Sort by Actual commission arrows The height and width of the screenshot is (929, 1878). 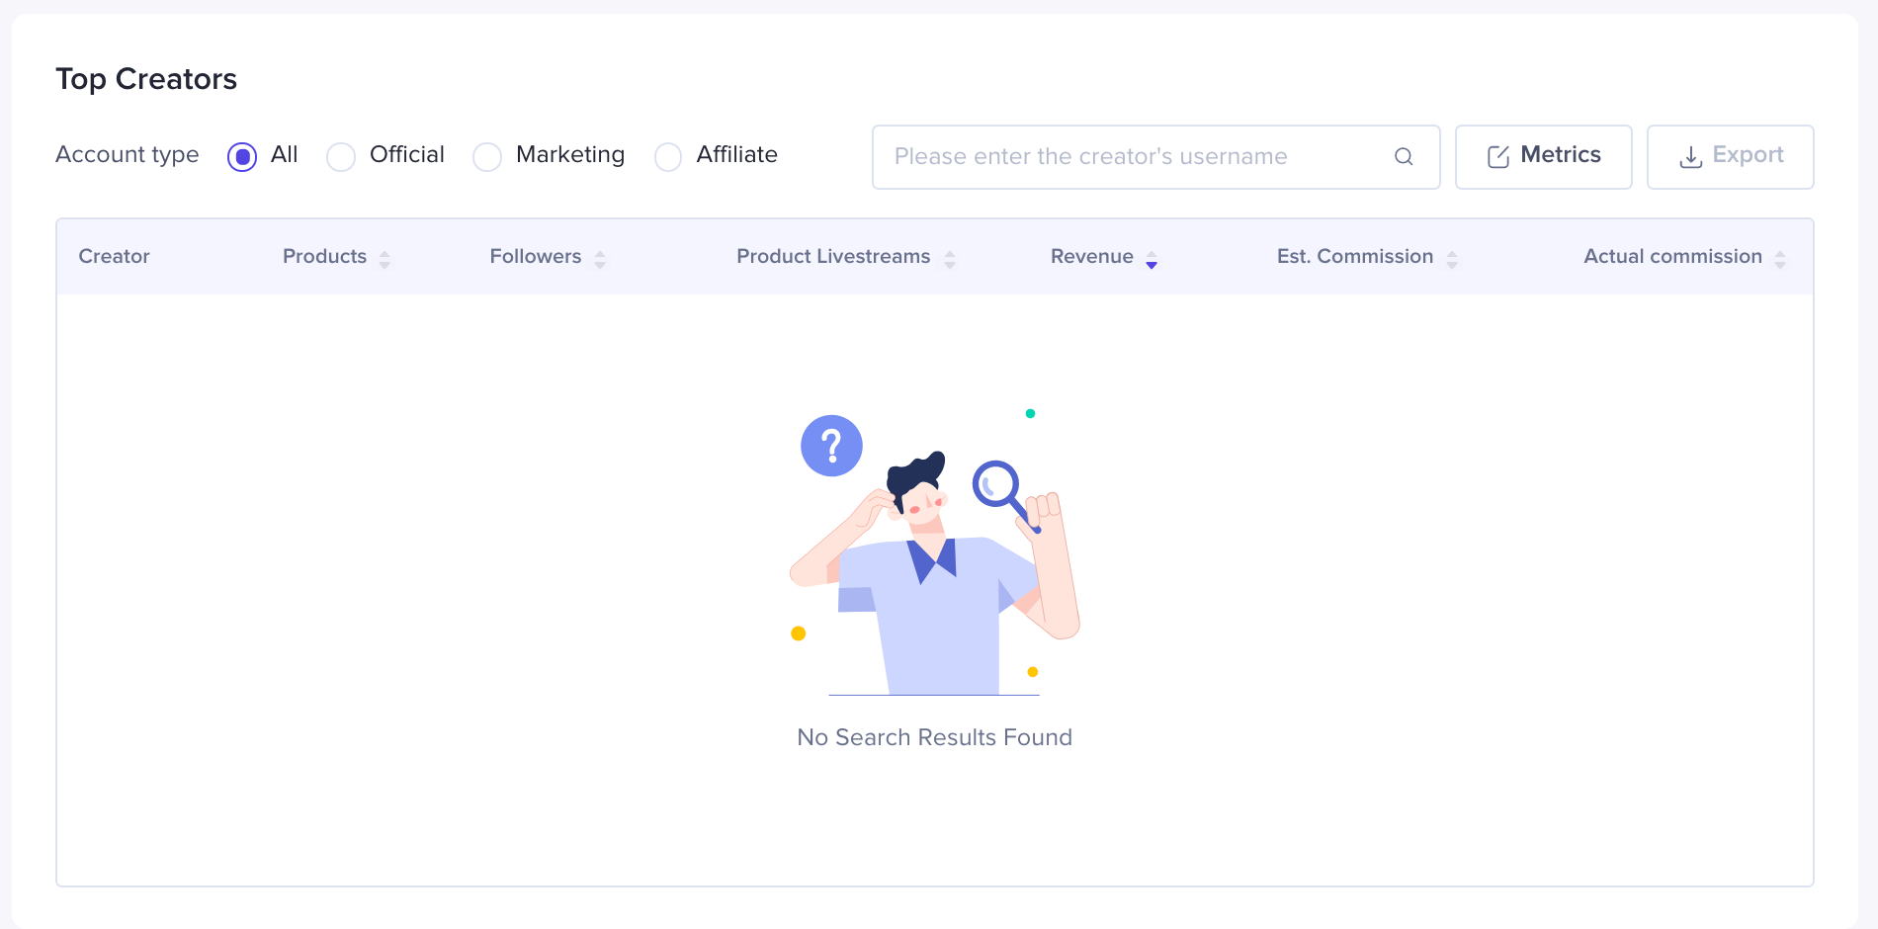coord(1780,259)
